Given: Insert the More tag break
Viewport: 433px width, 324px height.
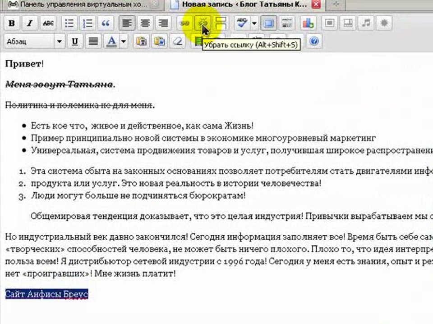Looking at the screenshot, I should tap(221, 23).
